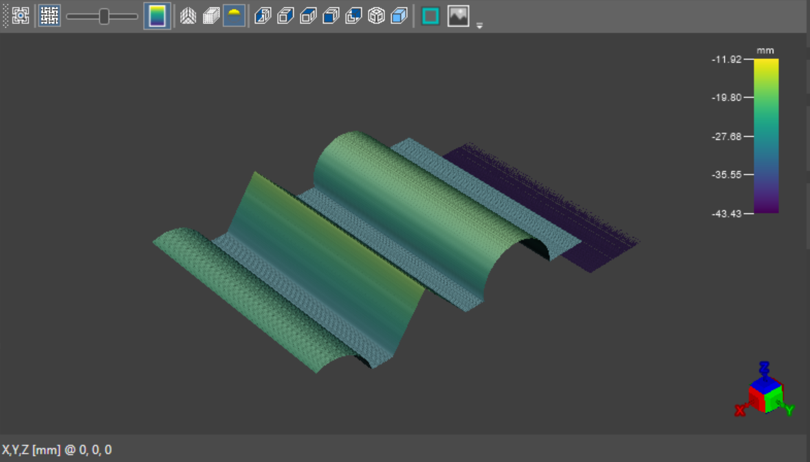Image resolution: width=810 pixels, height=462 pixels.
Task: Toggle the shaded surface render mode
Action: (234, 16)
